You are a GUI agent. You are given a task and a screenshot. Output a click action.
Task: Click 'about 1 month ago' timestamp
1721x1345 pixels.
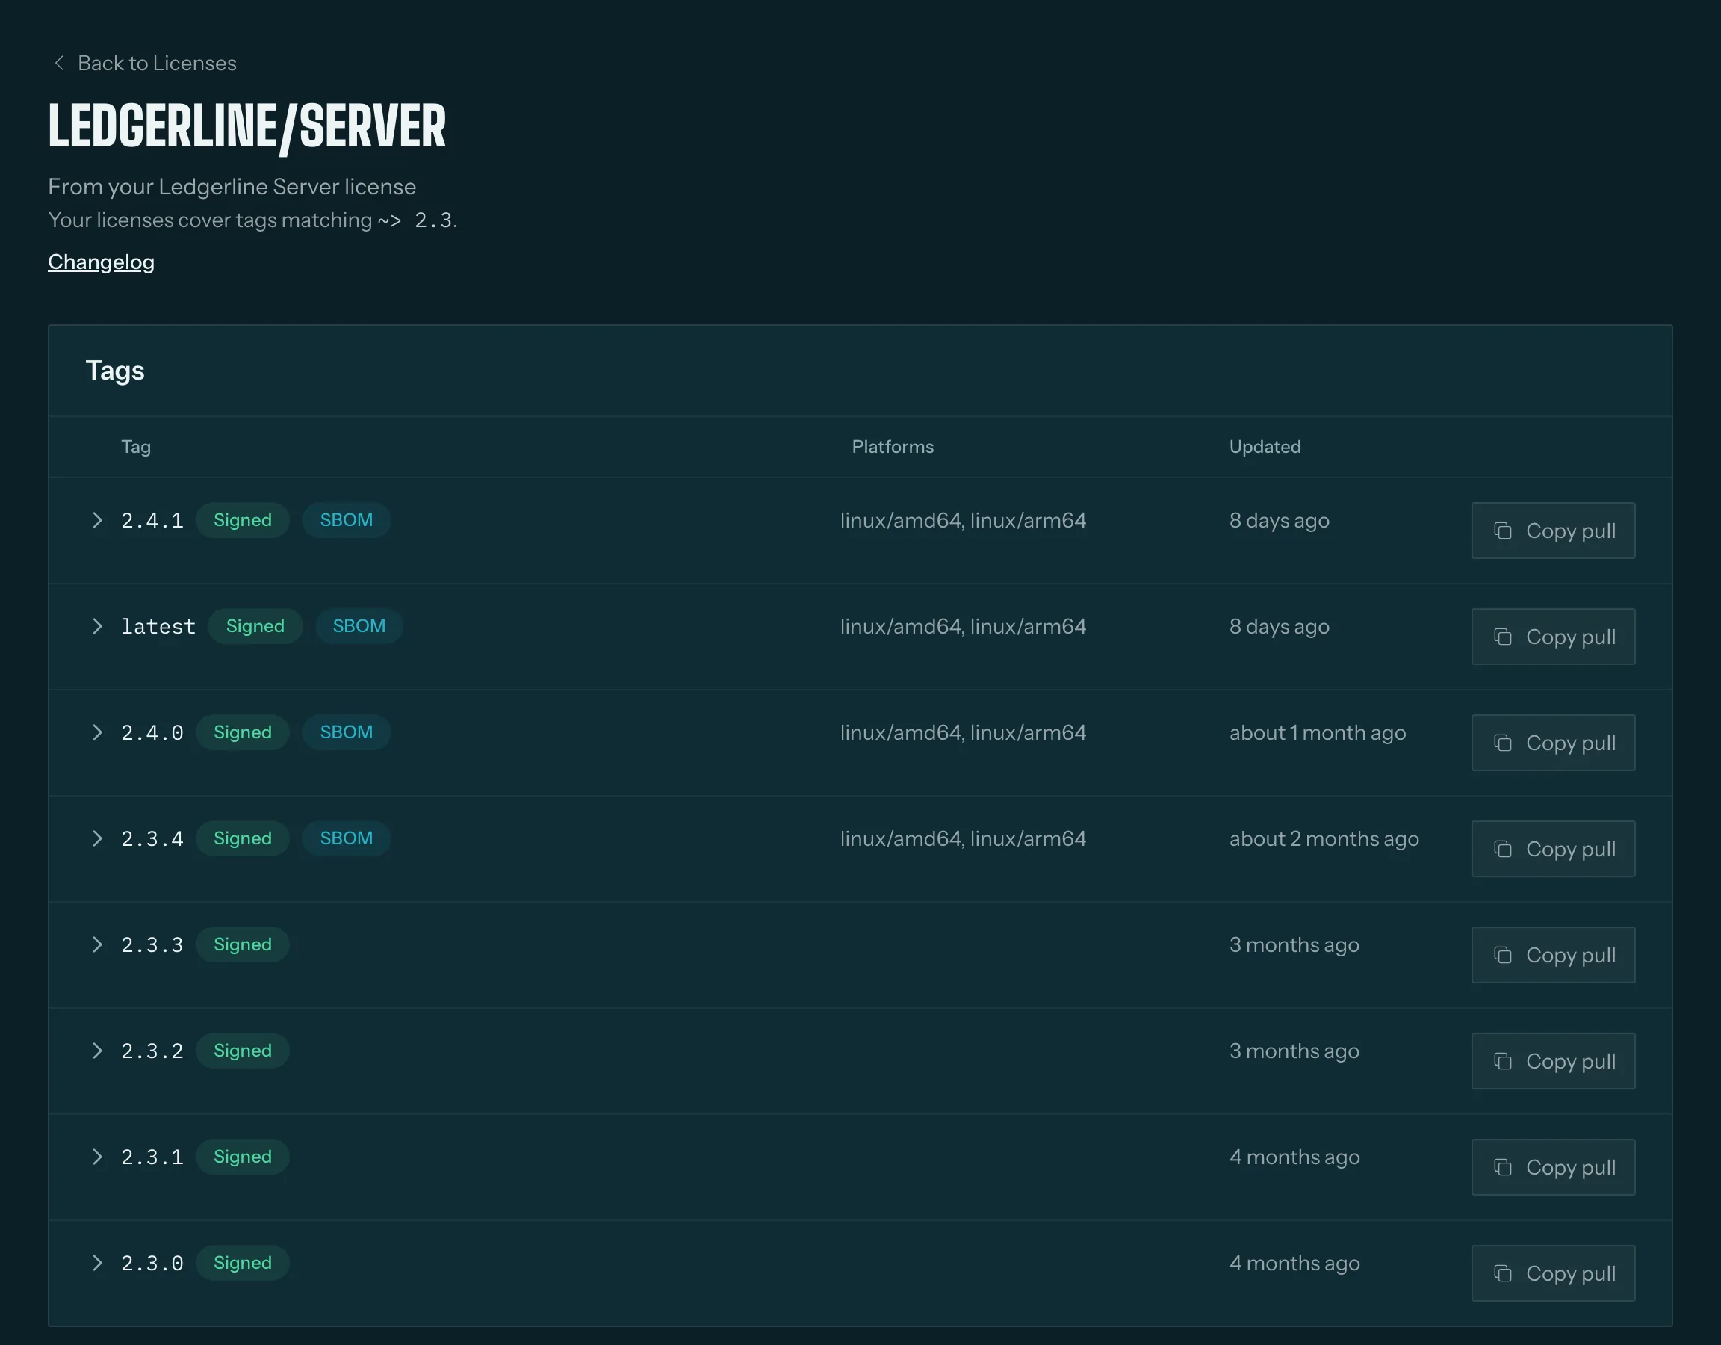point(1318,733)
